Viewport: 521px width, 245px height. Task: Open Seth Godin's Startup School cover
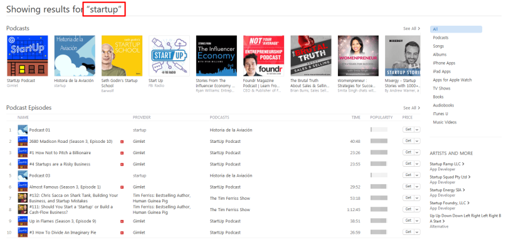point(122,56)
